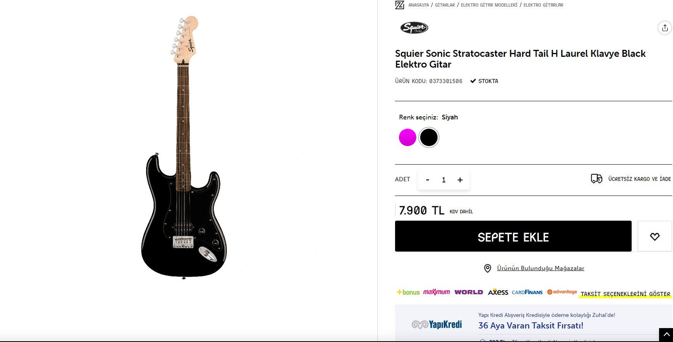This screenshot has width=673, height=342.
Task: Add product to favorites with heart icon
Action: click(654, 237)
